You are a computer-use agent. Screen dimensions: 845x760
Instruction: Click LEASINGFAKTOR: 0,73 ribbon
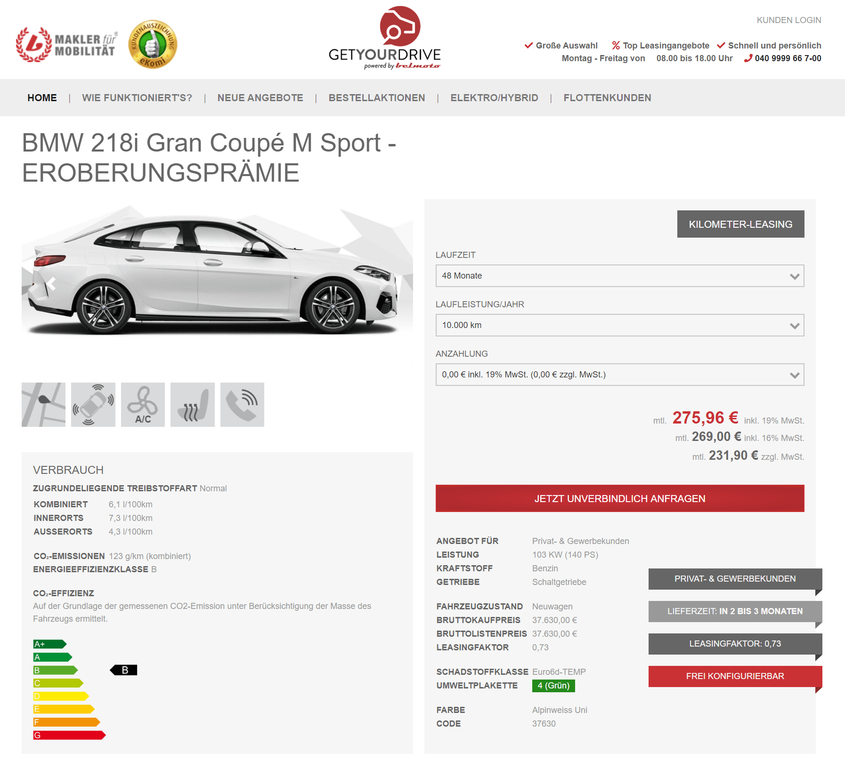[735, 644]
